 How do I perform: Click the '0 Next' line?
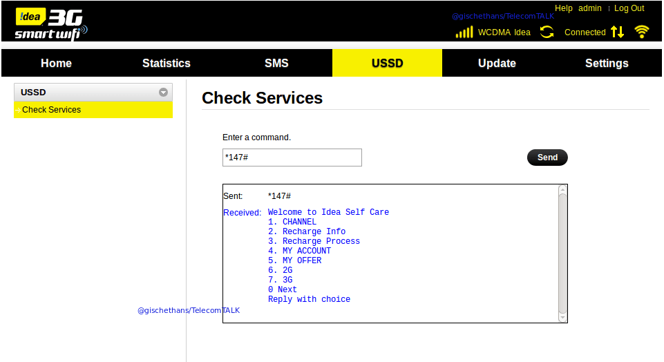(x=283, y=289)
